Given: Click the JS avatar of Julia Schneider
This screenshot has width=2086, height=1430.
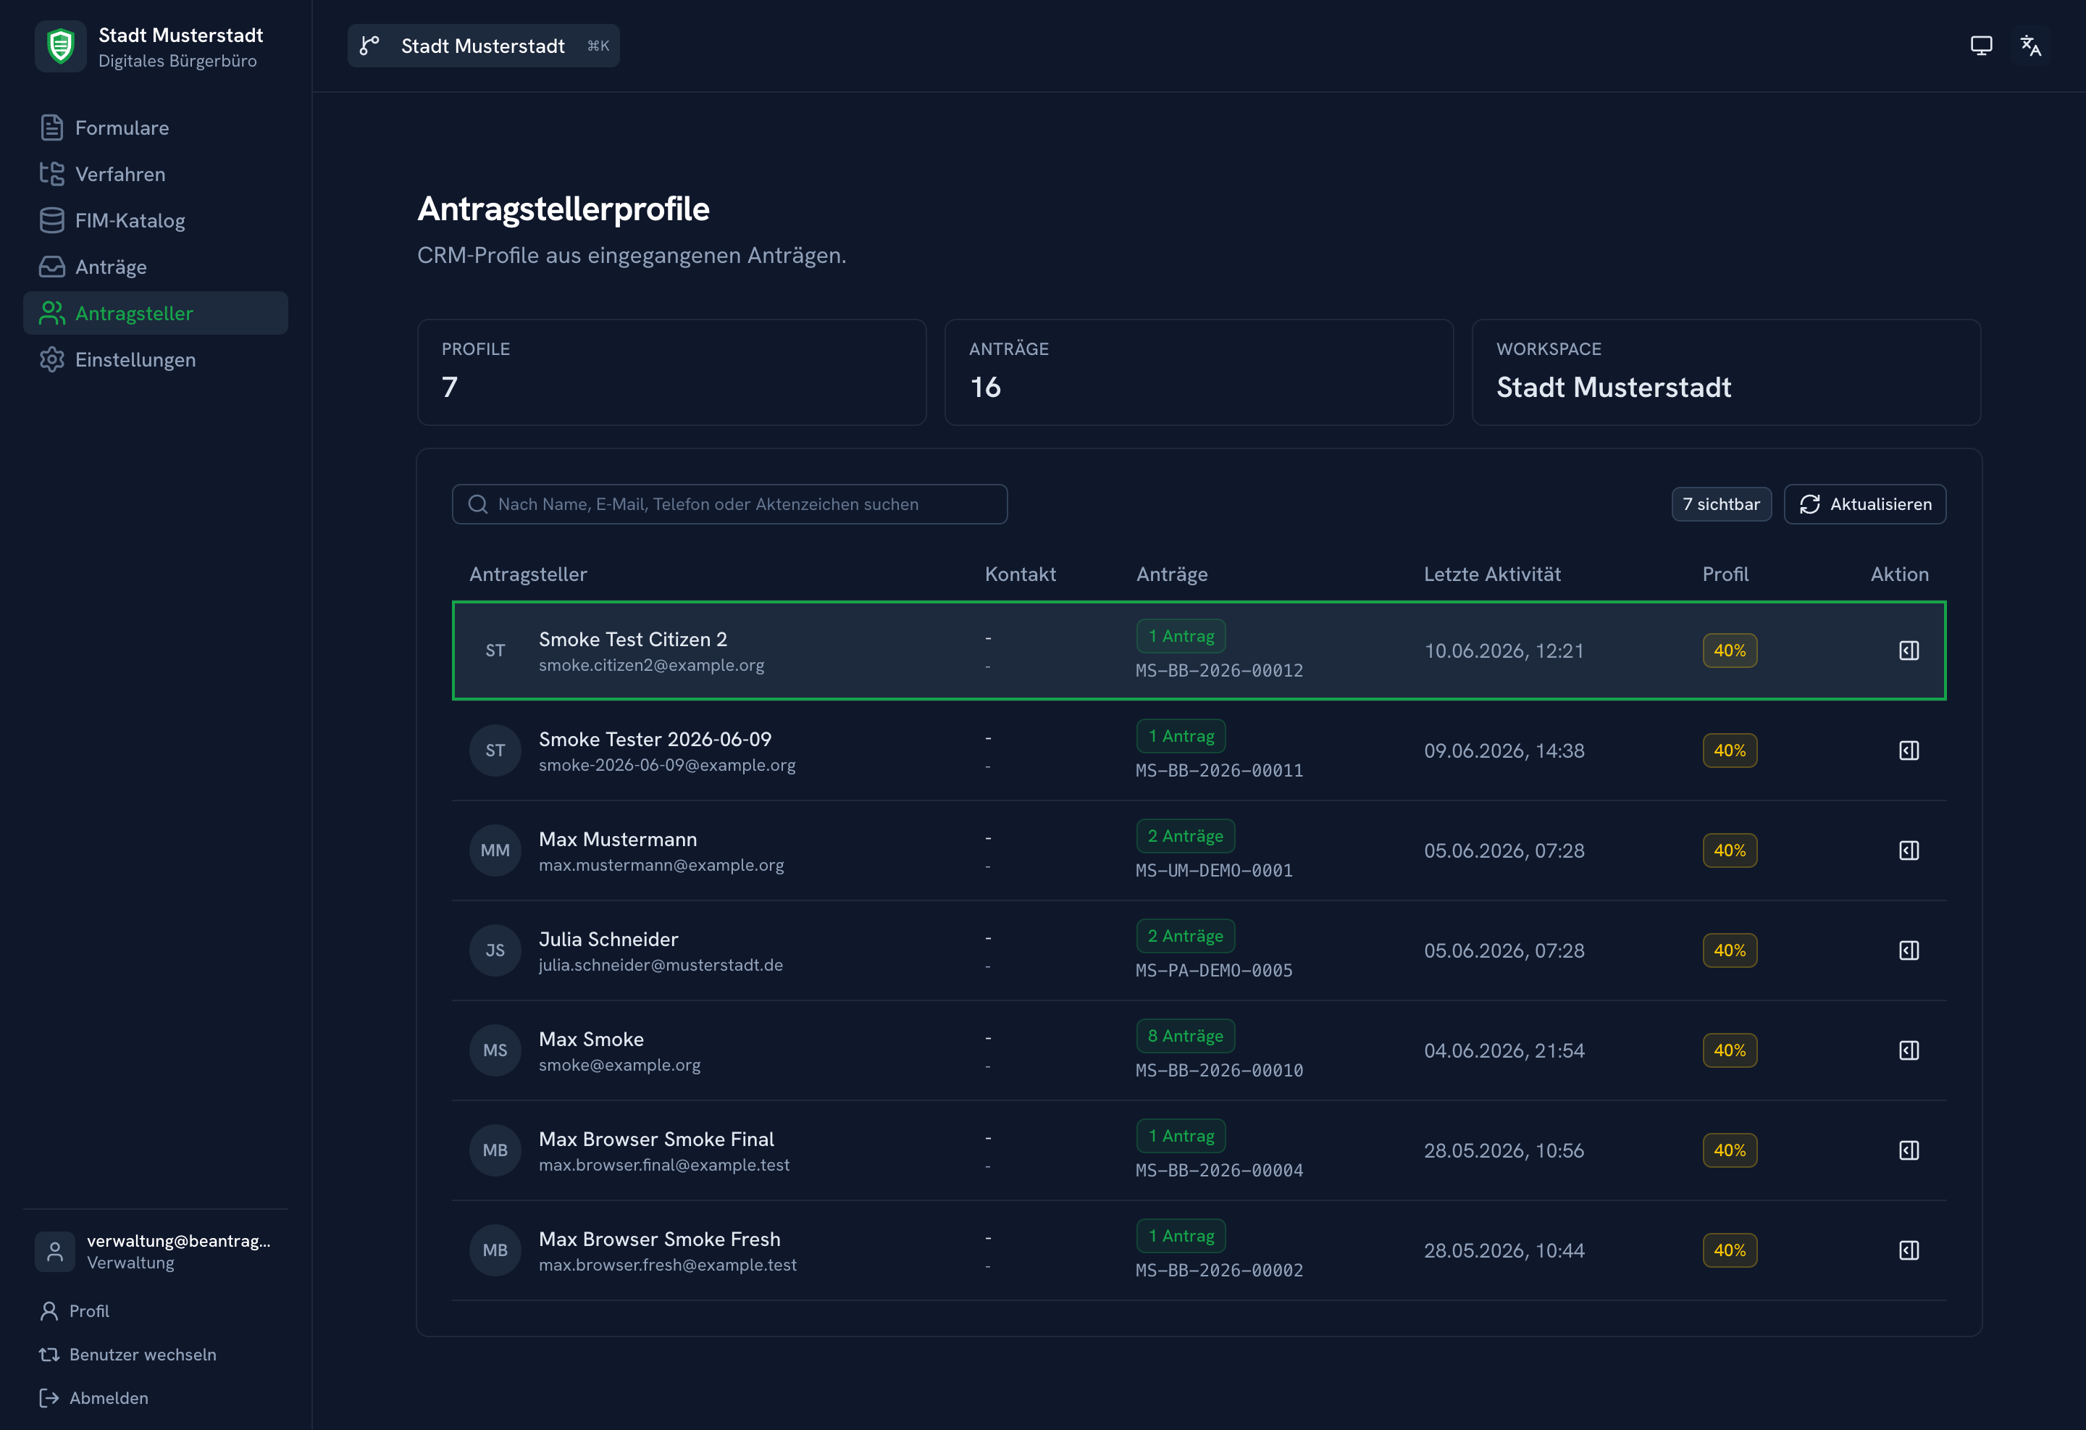Looking at the screenshot, I should 495,950.
